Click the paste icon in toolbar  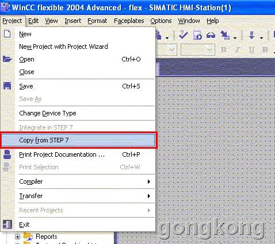point(159,35)
